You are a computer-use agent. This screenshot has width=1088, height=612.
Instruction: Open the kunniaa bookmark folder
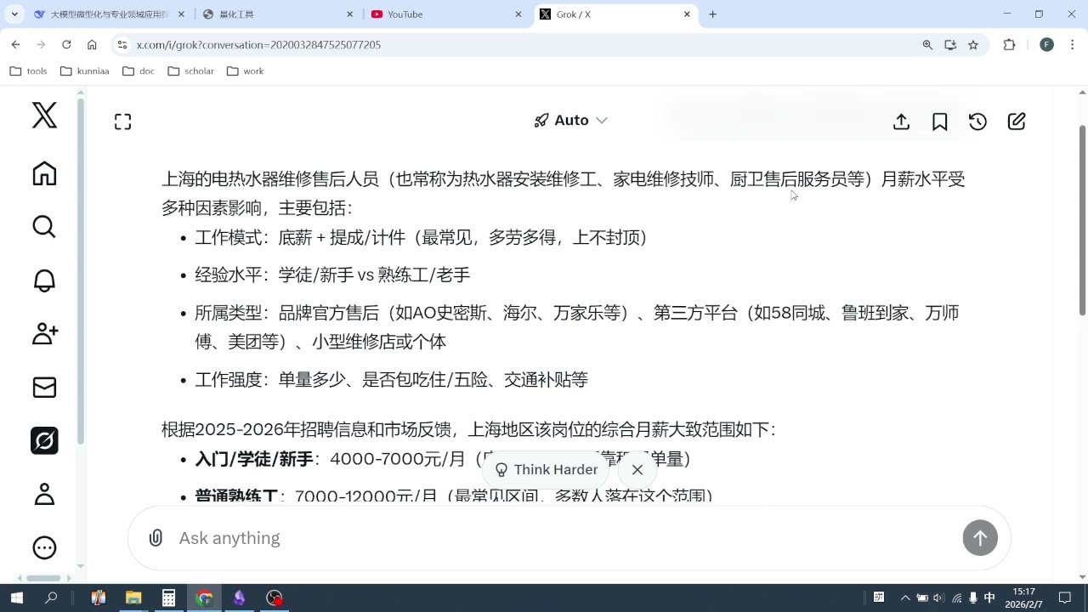point(84,71)
